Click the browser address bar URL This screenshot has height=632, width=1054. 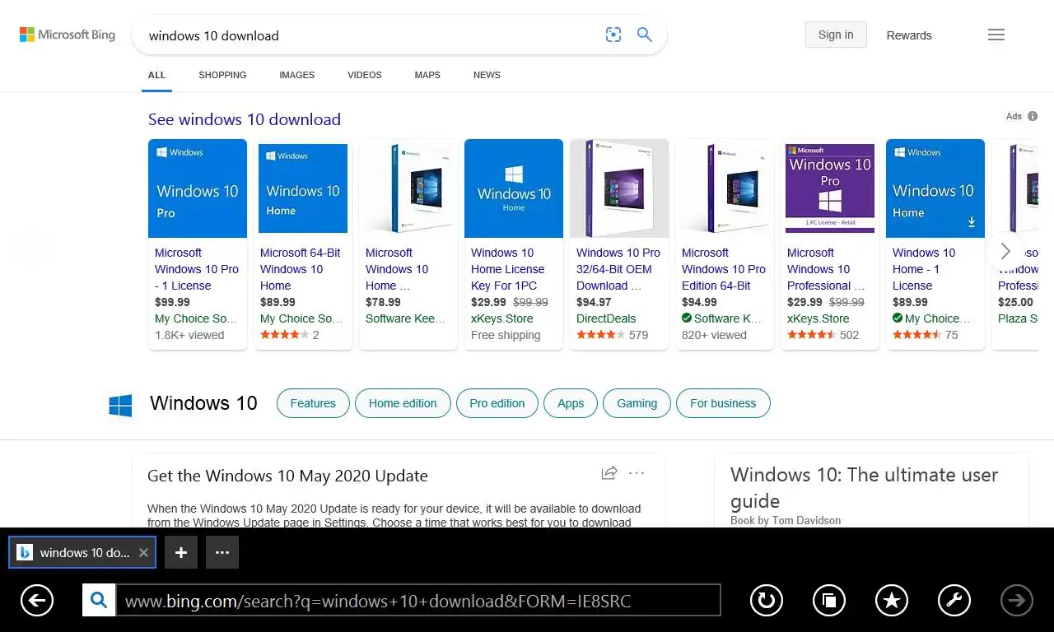pos(418,601)
